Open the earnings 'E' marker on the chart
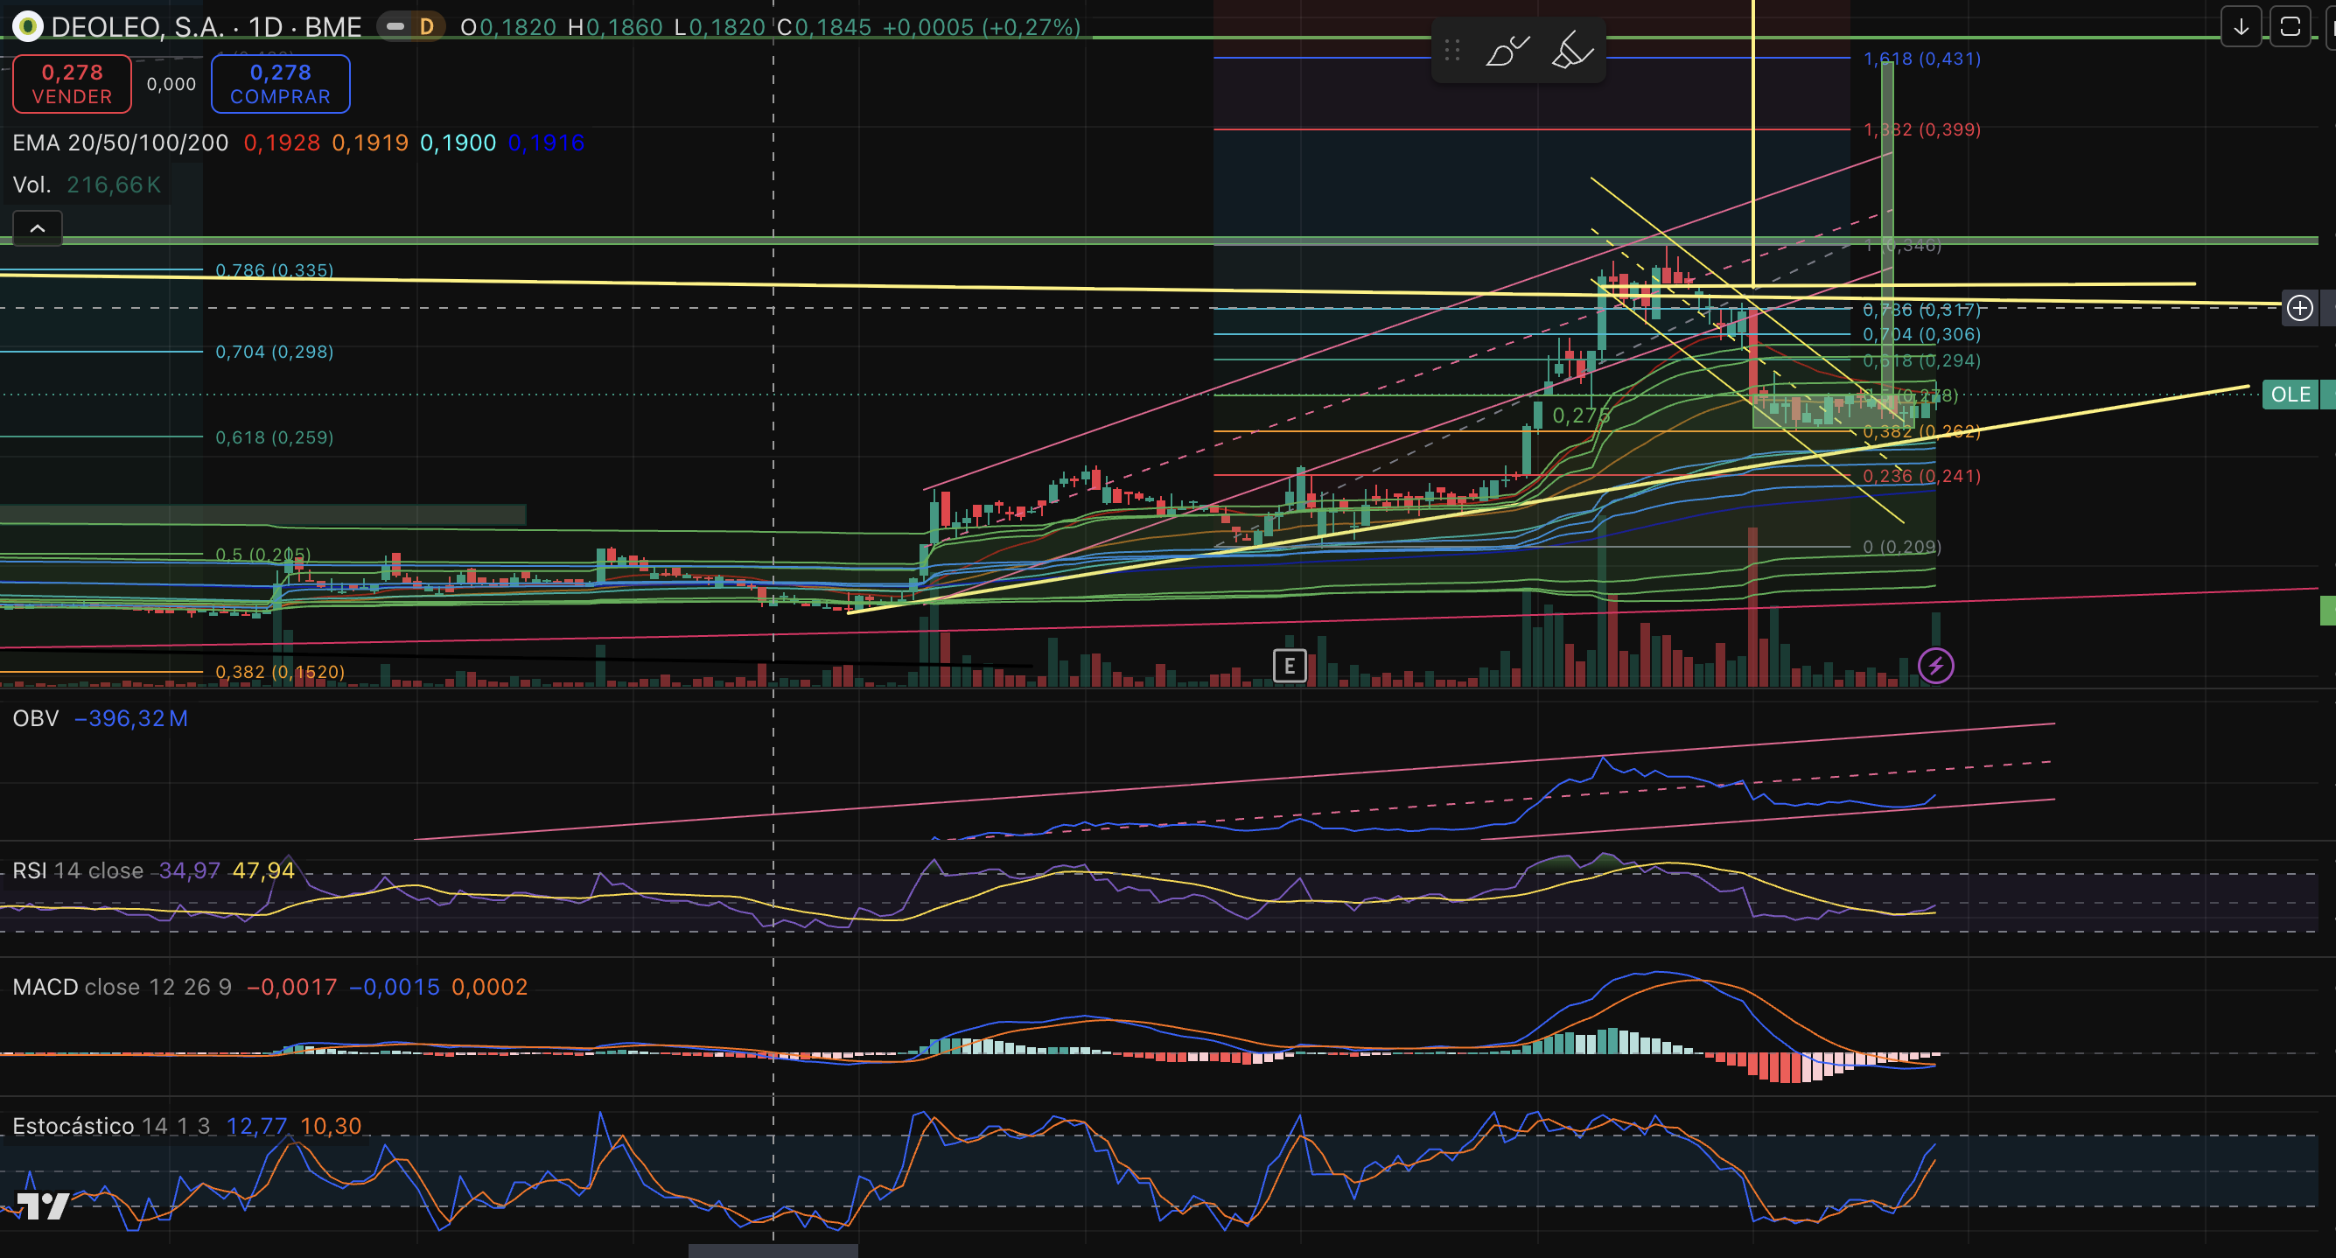The width and height of the screenshot is (2336, 1258). pyautogui.click(x=1289, y=667)
